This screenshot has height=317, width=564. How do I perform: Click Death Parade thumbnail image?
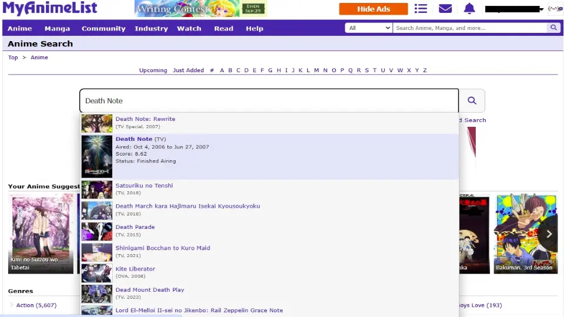point(97,231)
